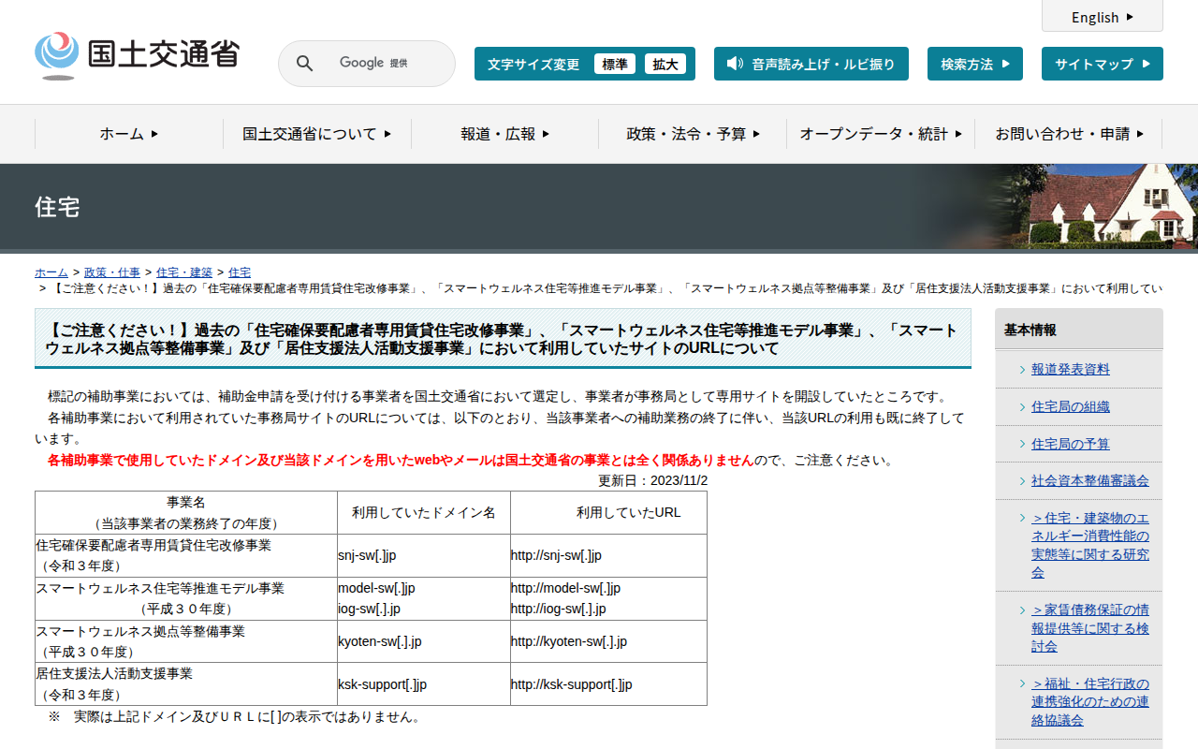Screen dimensions: 1198x749
Task: Expand the 国土交通省について menu
Action: [x=316, y=134]
